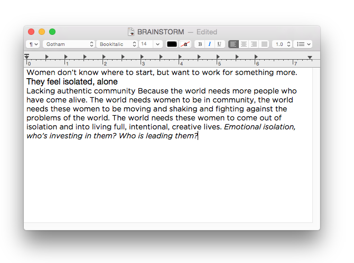Screen dimensions: 354x263
Task: Click the tab stop at the 3 inch mark
Action: [x=142, y=57]
